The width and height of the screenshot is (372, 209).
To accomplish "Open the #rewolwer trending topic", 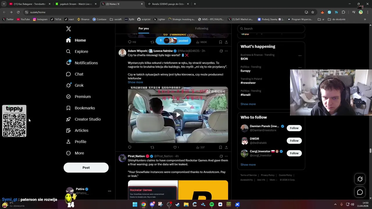I will coord(248,83).
